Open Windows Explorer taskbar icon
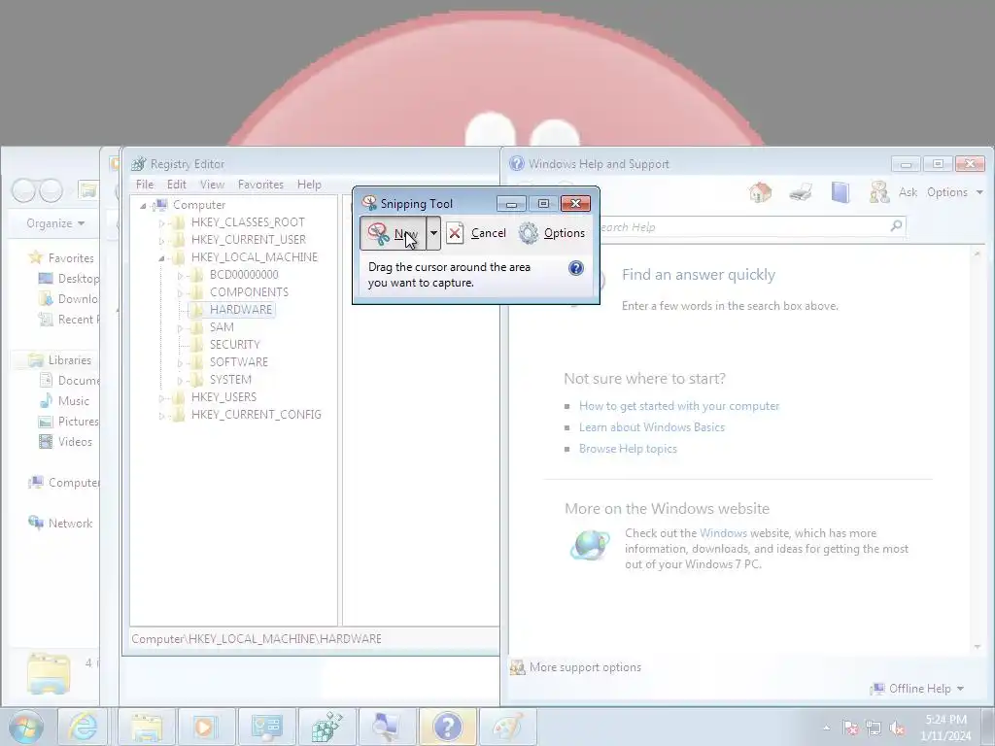The height and width of the screenshot is (746, 995). 146,727
